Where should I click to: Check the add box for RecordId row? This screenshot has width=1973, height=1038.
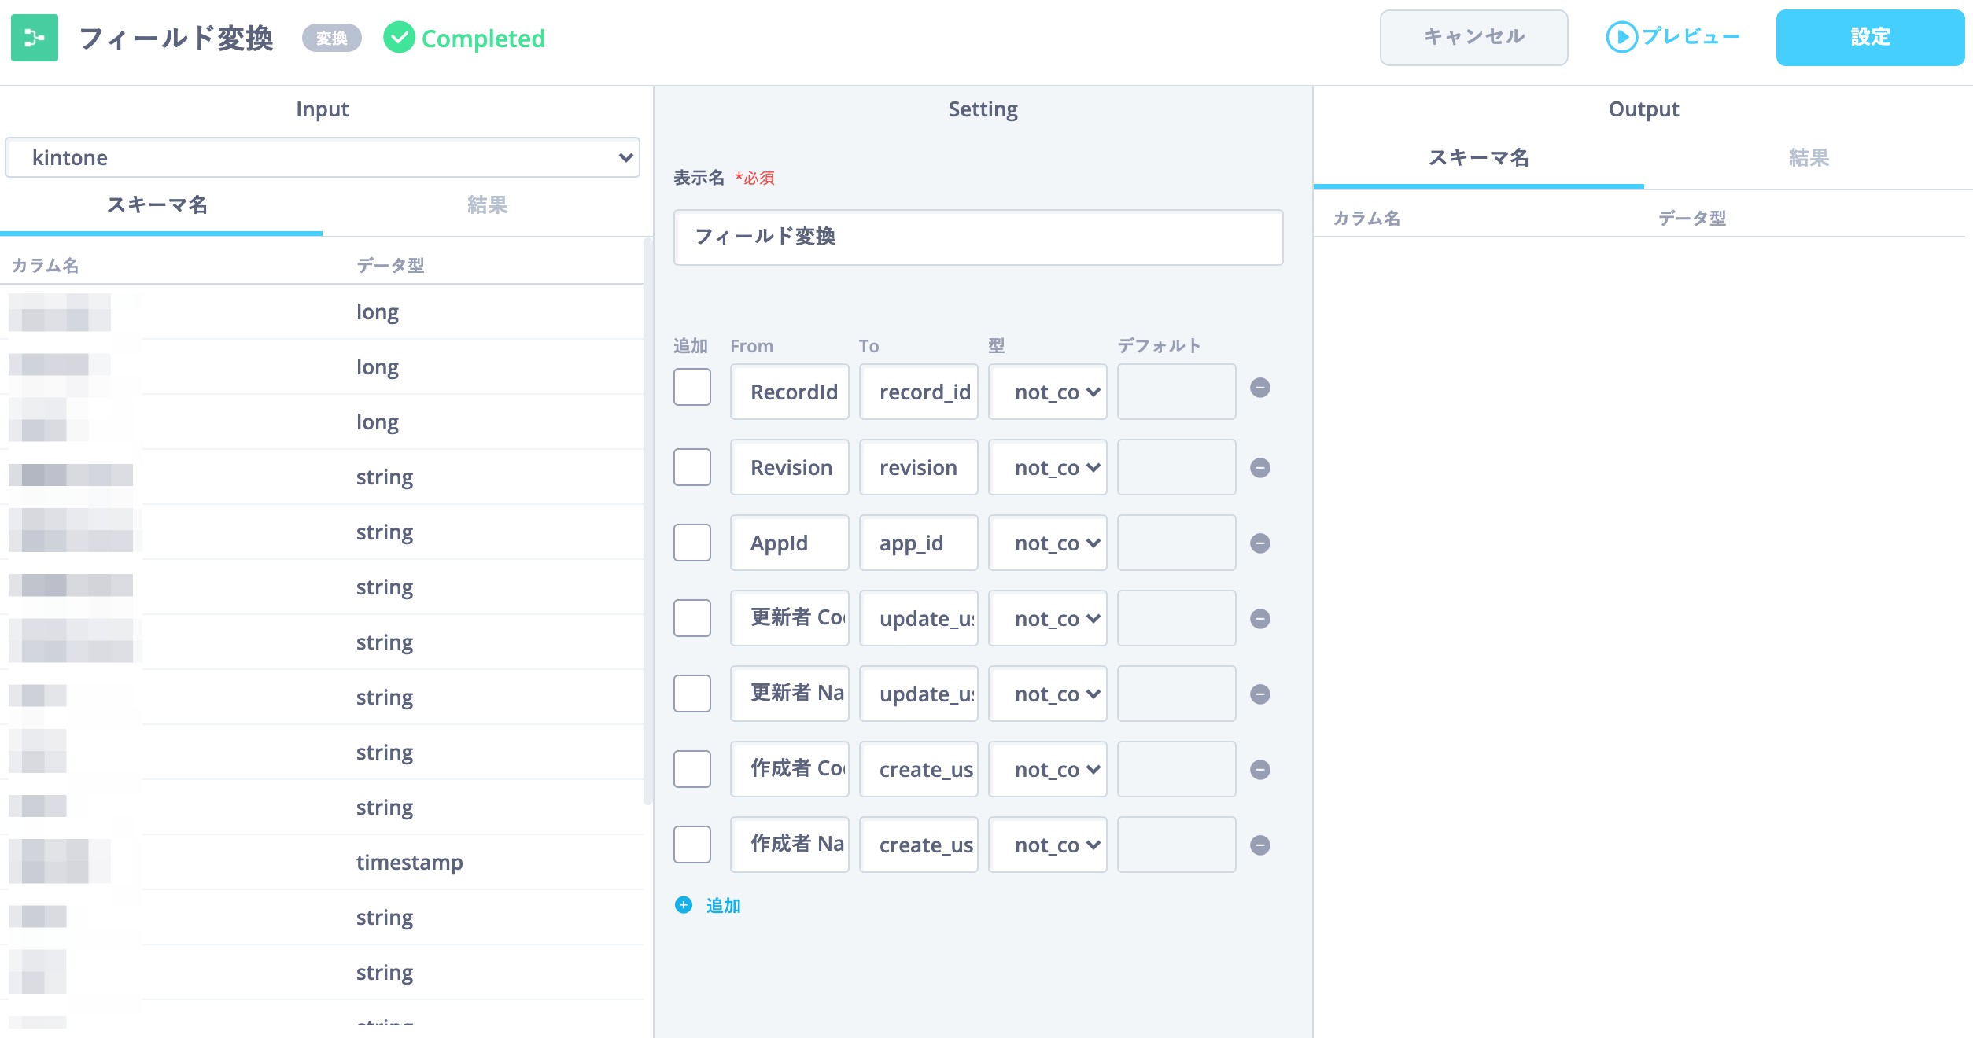692,387
